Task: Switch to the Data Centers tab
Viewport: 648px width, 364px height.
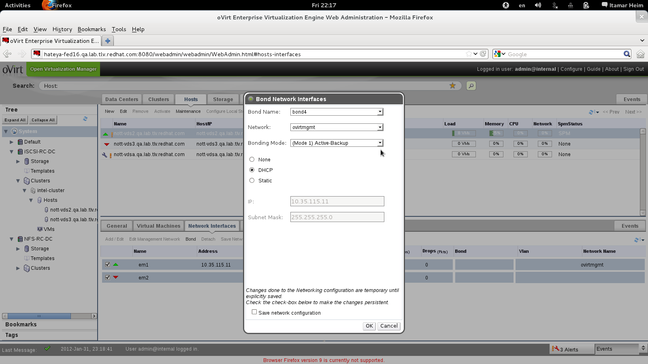Action: coord(122,99)
